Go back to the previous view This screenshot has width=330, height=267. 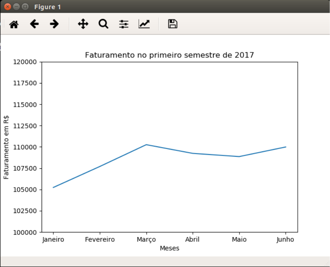[34, 24]
